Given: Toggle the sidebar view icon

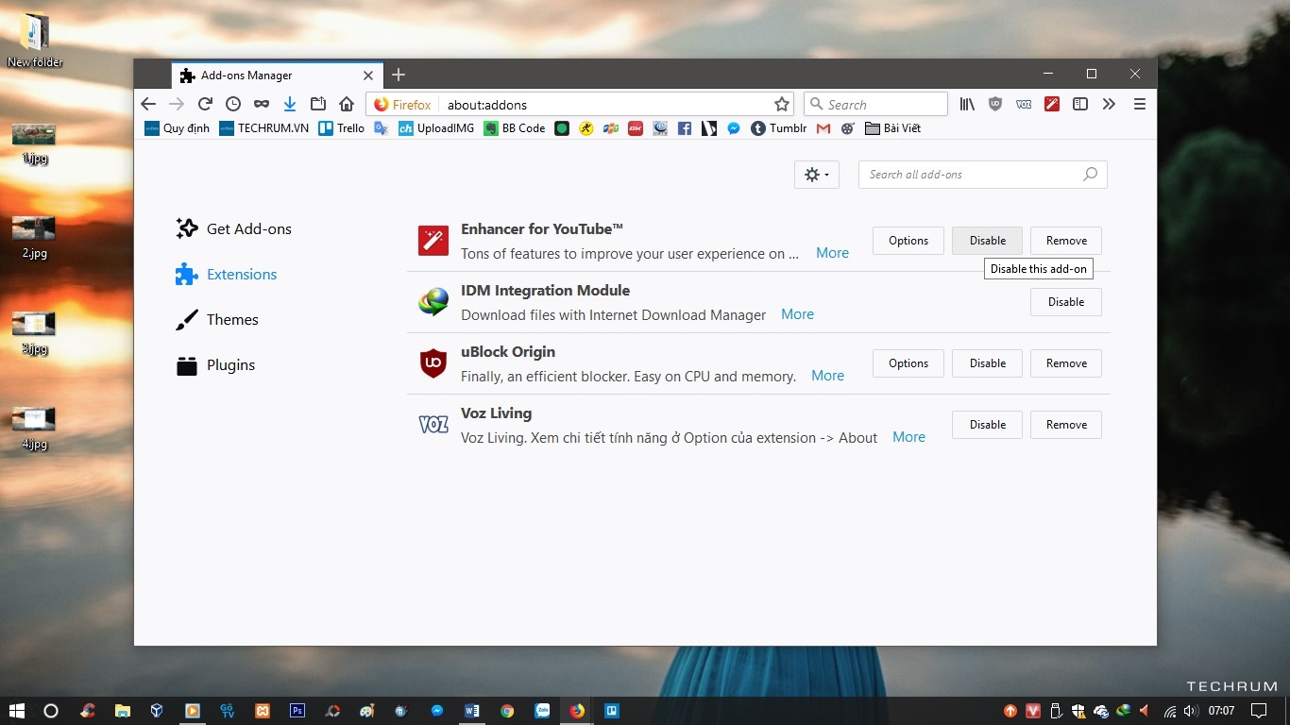Looking at the screenshot, I should coord(1080,105).
